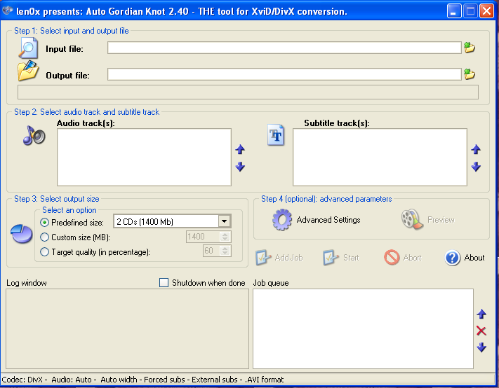The width and height of the screenshot is (499, 388).
Task: Move job down in queue arrow
Action: tap(481, 347)
